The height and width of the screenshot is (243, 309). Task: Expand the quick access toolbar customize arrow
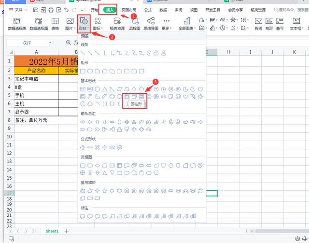(82, 10)
